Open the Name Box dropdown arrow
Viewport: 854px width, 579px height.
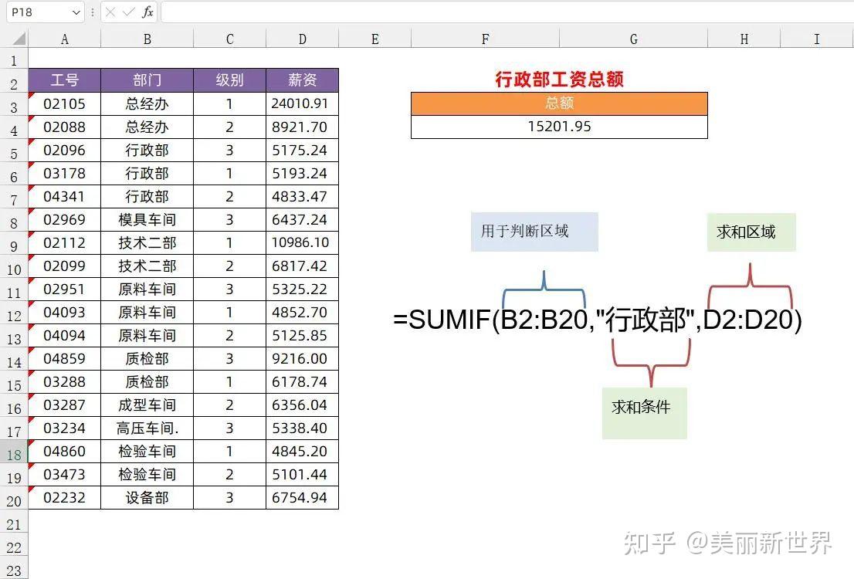(76, 12)
